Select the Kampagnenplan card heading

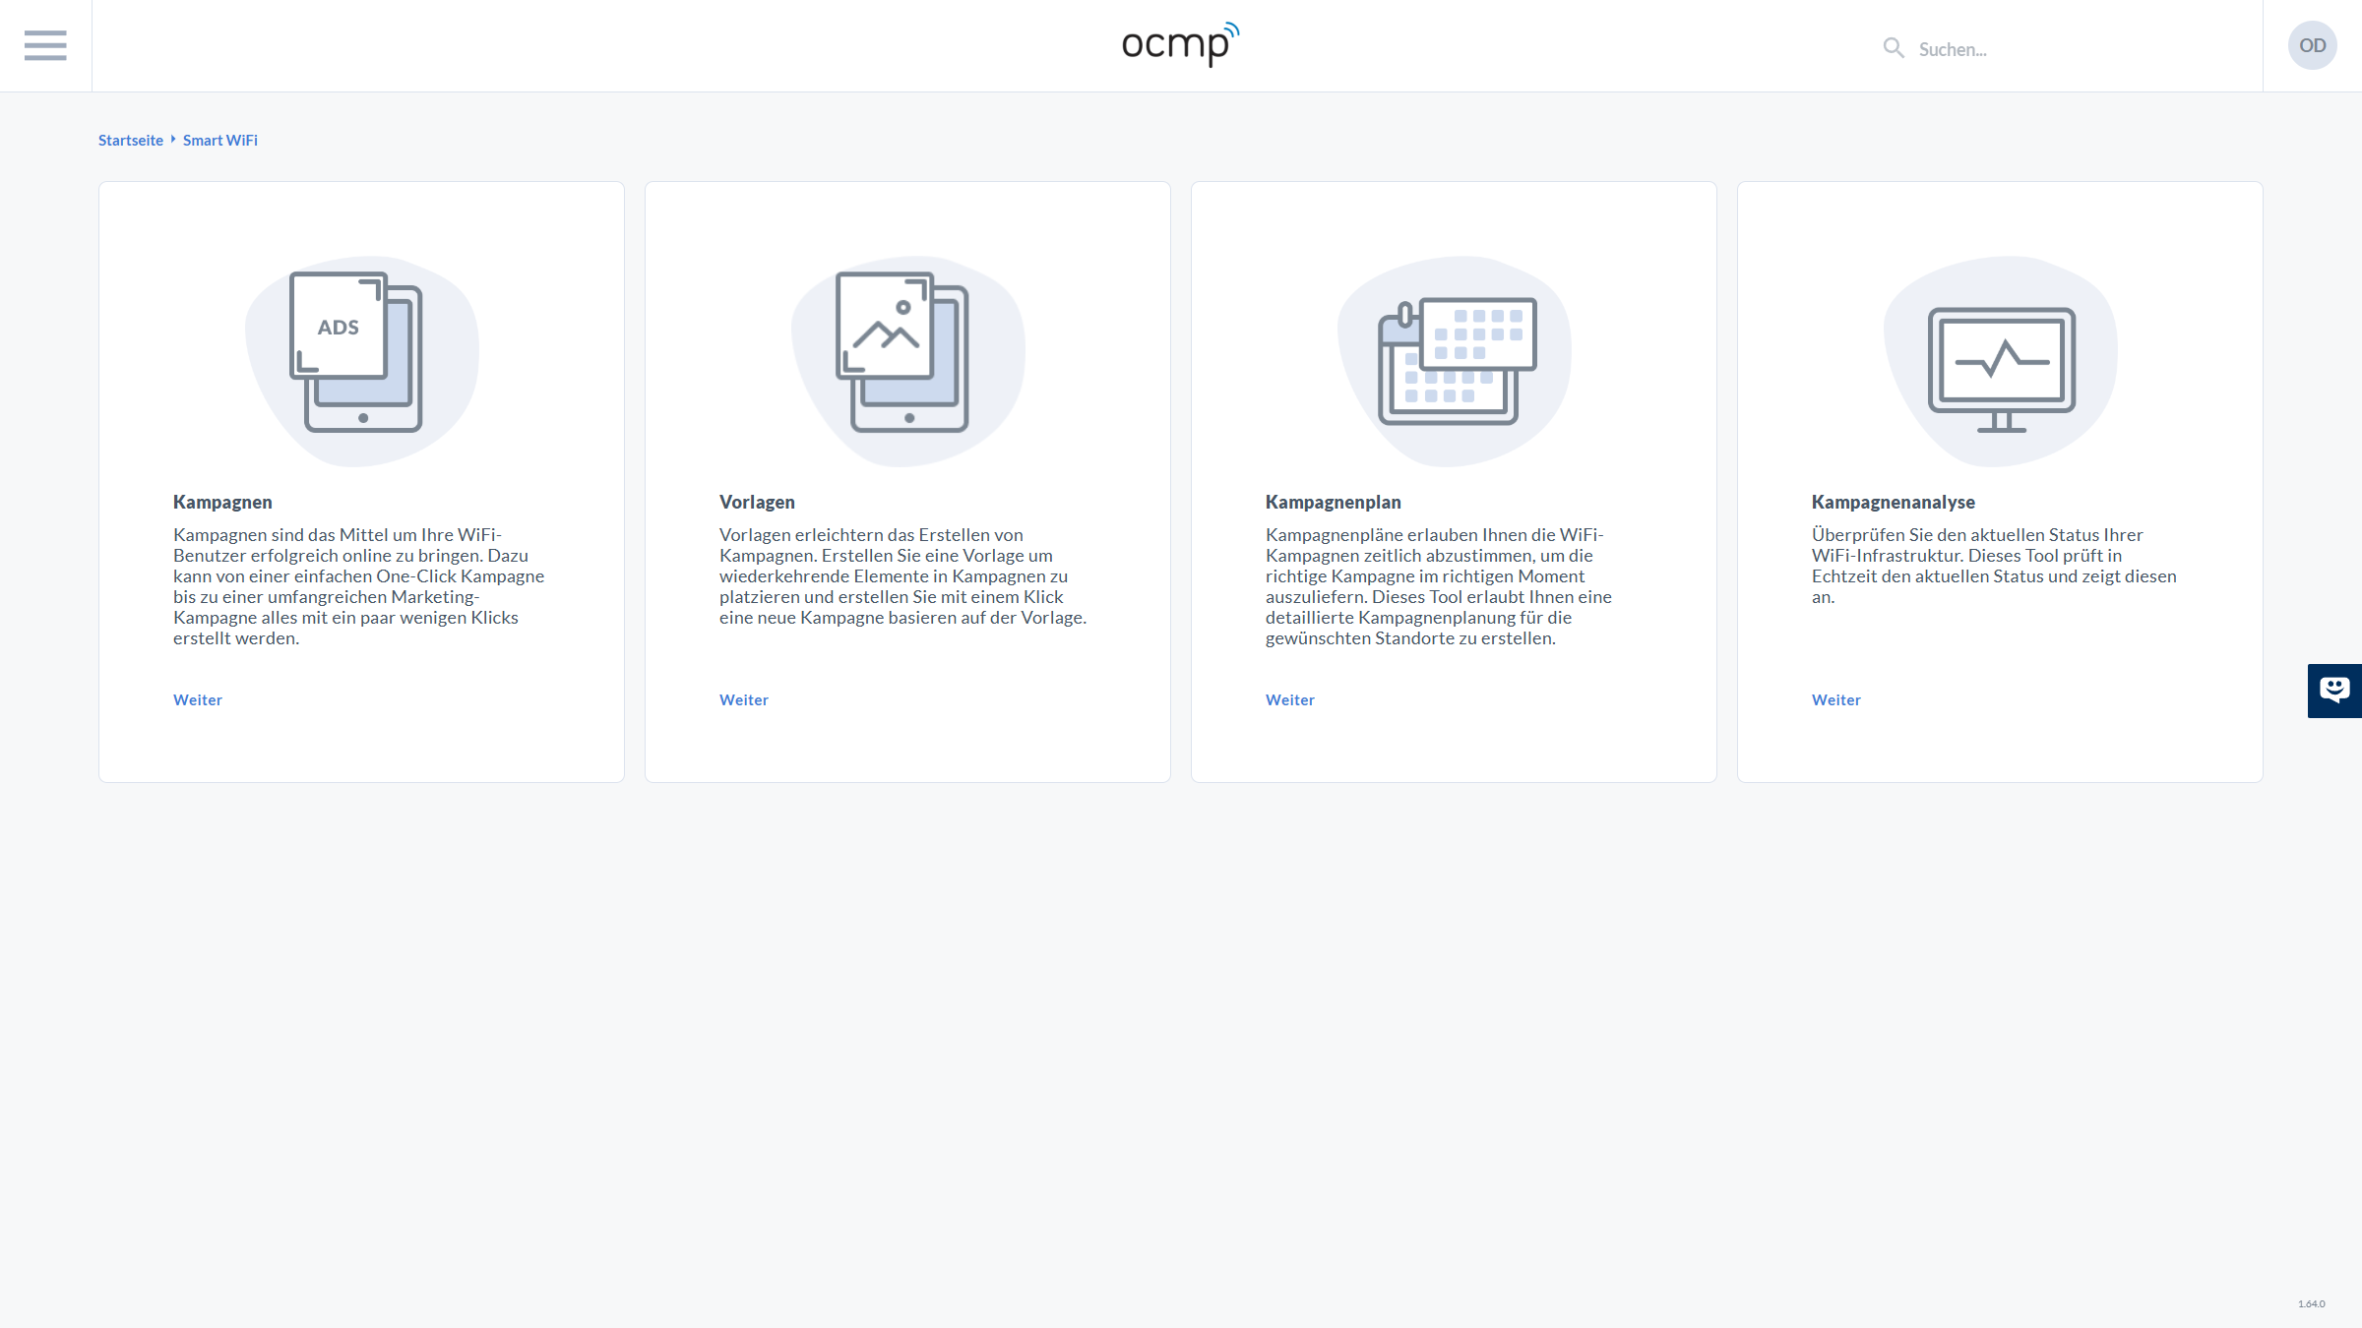(1333, 502)
